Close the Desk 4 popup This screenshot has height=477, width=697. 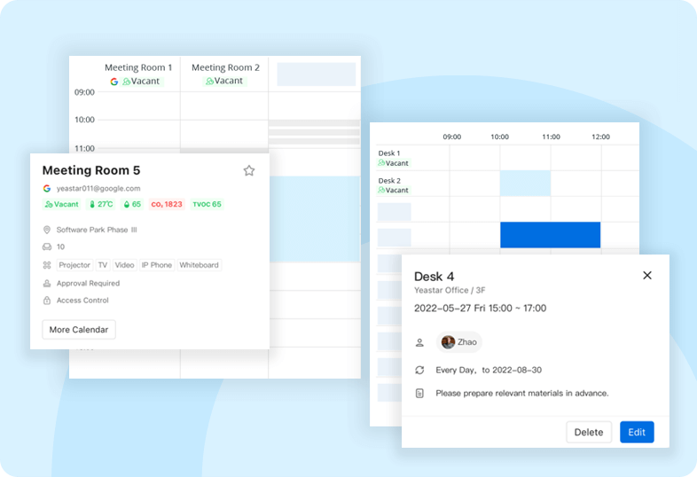[x=647, y=275]
